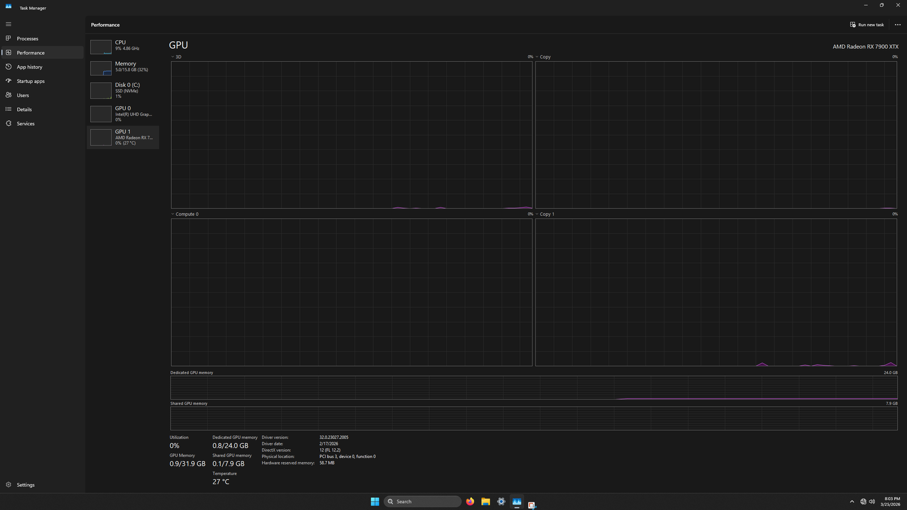The image size is (907, 510).
Task: Click the Services puzzle icon
Action: [9, 124]
